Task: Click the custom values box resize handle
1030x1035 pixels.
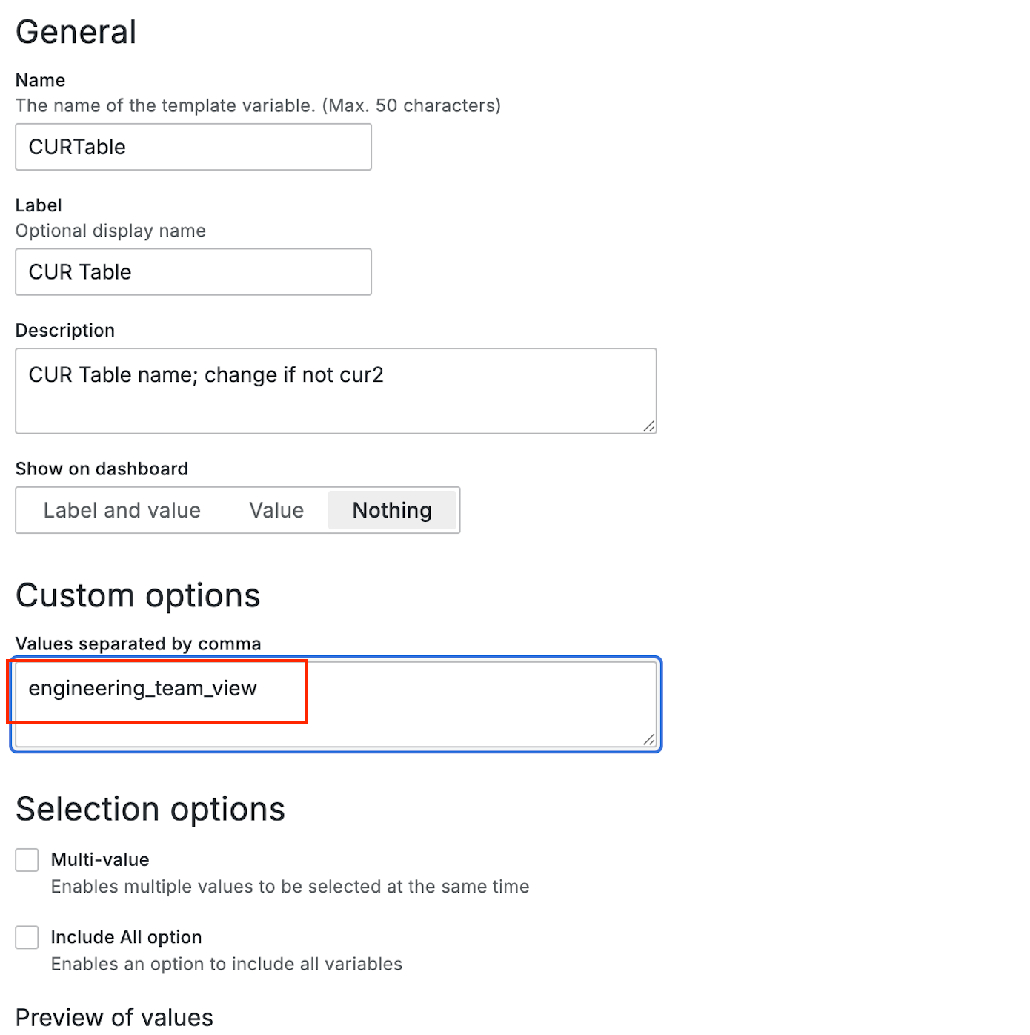Action: [x=649, y=739]
